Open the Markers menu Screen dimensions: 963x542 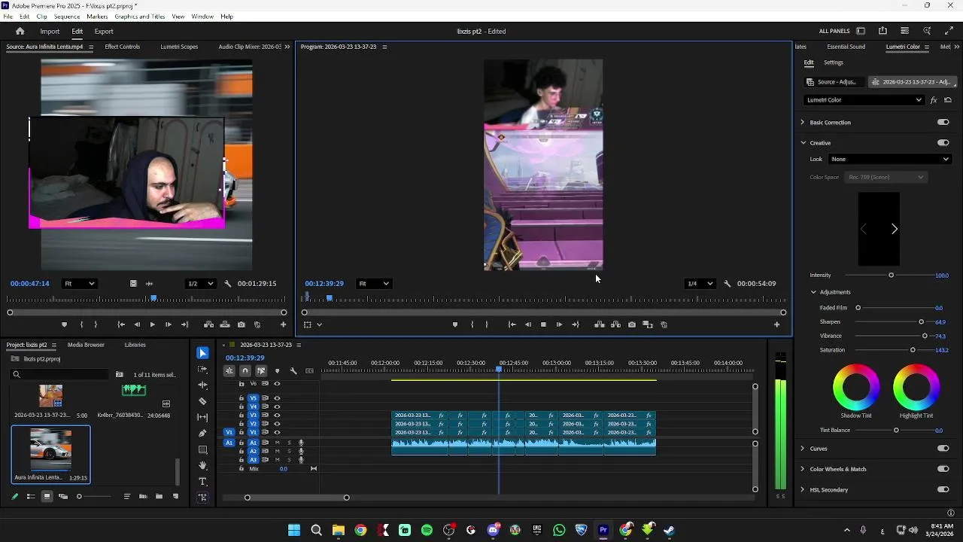tap(97, 17)
